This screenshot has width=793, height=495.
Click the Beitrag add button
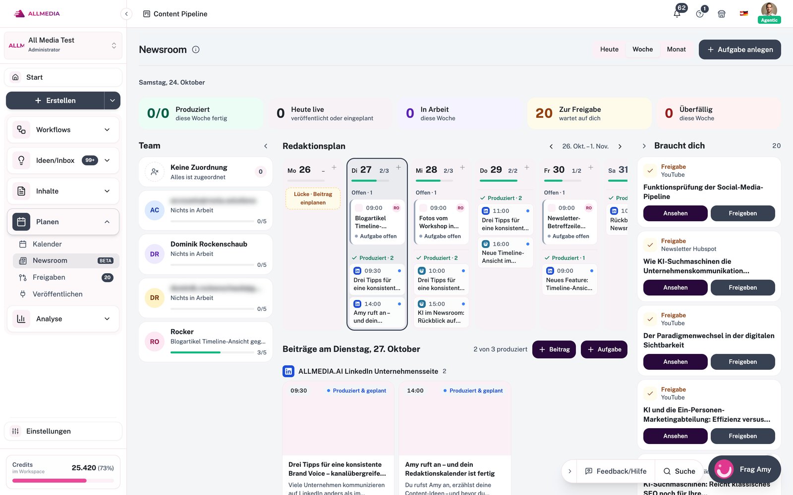coord(554,349)
